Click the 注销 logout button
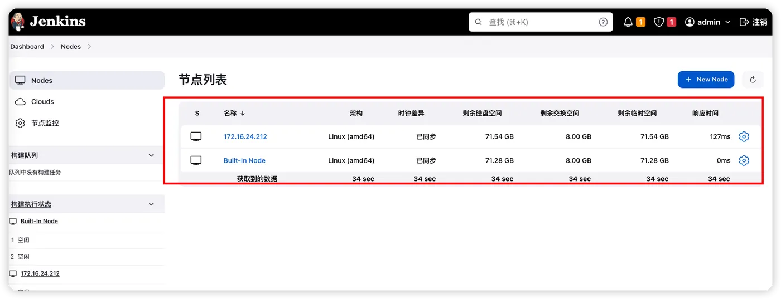 click(753, 22)
